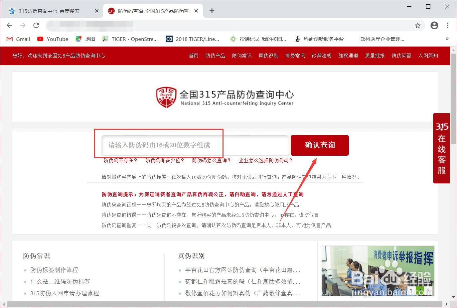
Task: Open the Chrome profile avatar icon
Action: tap(434, 25)
